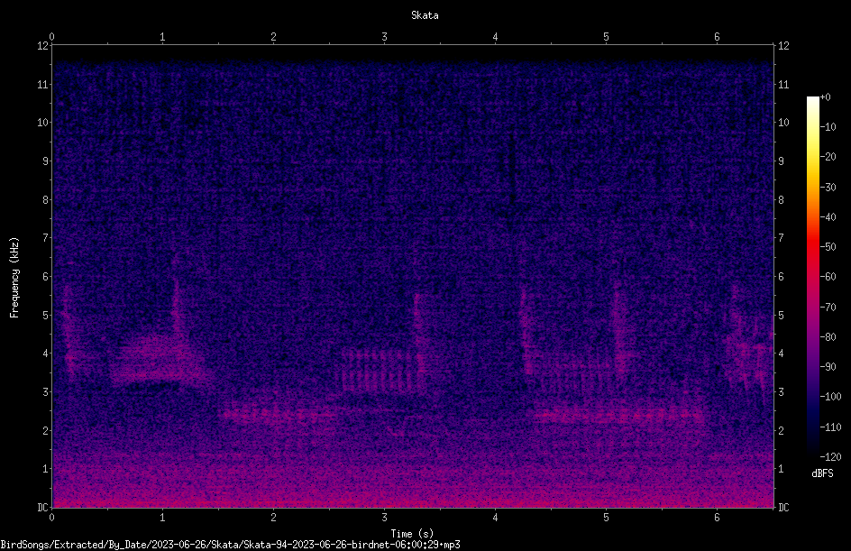
Task: Click the "-90" label on the color scale
Action: [828, 367]
